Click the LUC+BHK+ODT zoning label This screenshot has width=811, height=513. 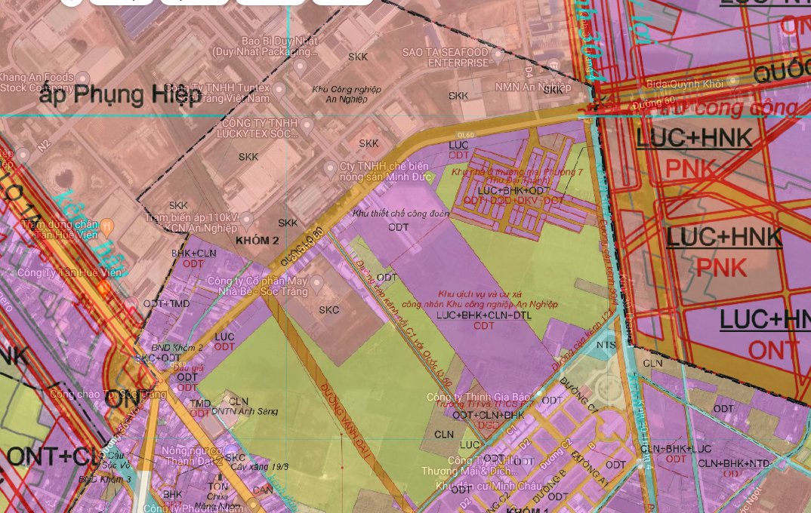tap(513, 191)
